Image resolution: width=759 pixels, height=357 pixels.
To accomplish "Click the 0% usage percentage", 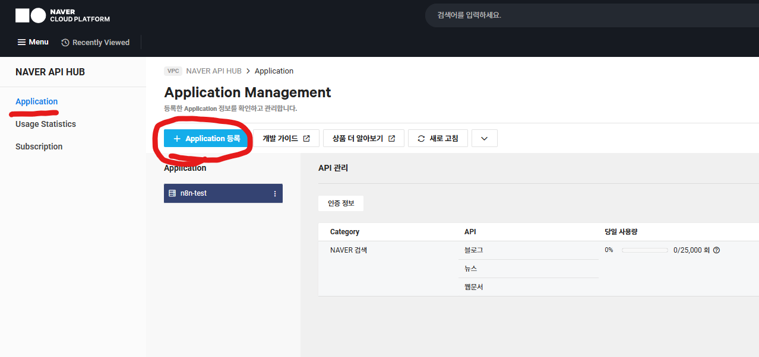I will click(609, 250).
